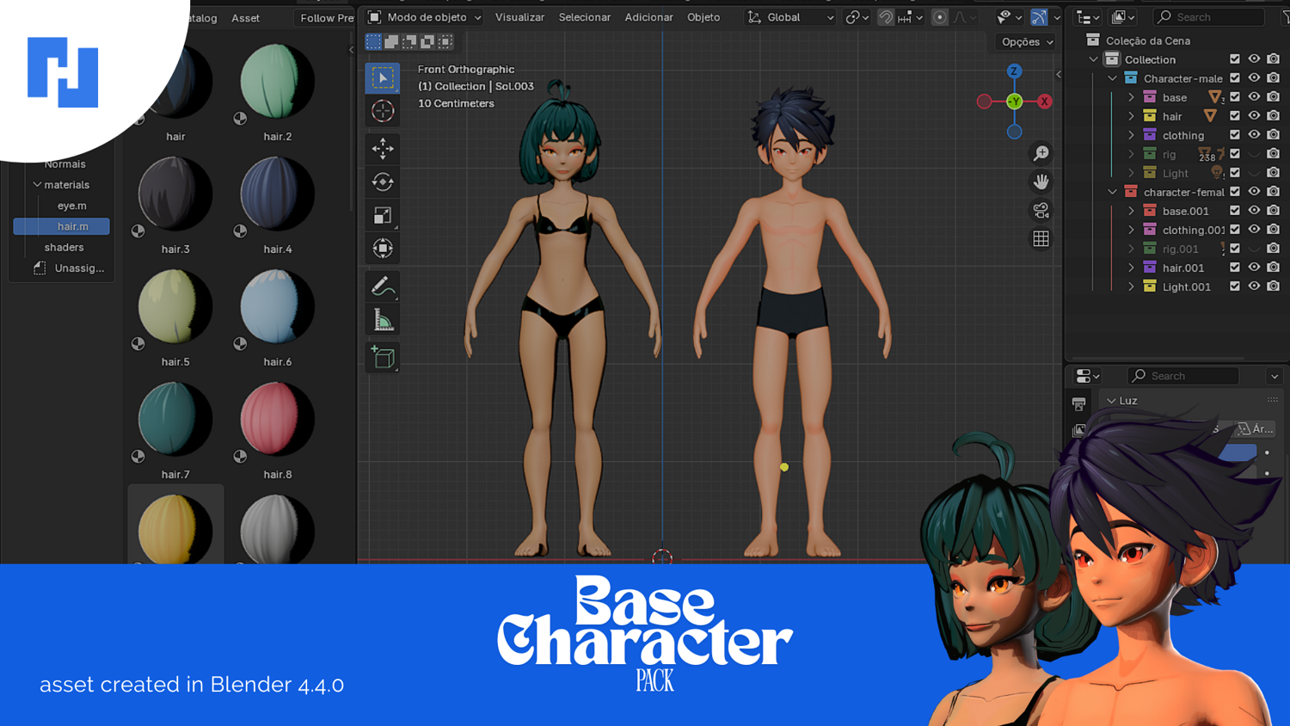Viewport: 1290px width, 726px height.
Task: Open the Objeto menu
Action: pyautogui.click(x=703, y=17)
